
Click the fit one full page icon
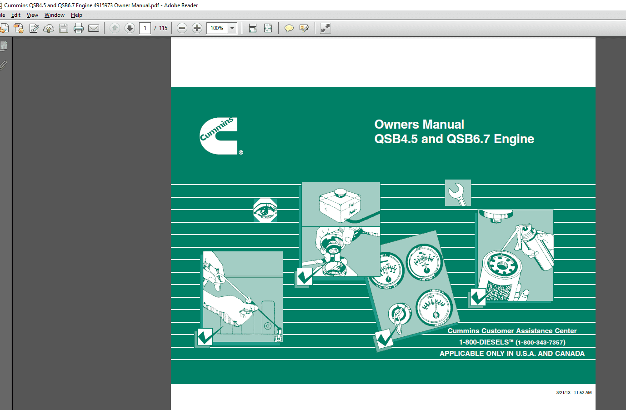[268, 28]
